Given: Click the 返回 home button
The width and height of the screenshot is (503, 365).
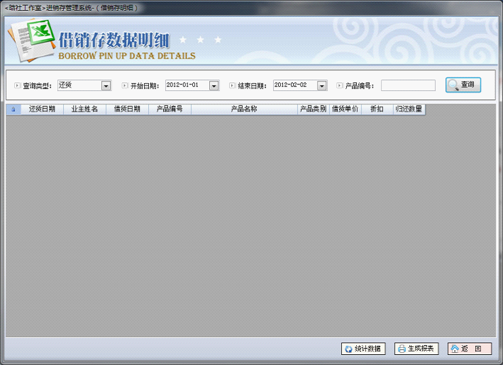Looking at the screenshot, I should pyautogui.click(x=470, y=349).
